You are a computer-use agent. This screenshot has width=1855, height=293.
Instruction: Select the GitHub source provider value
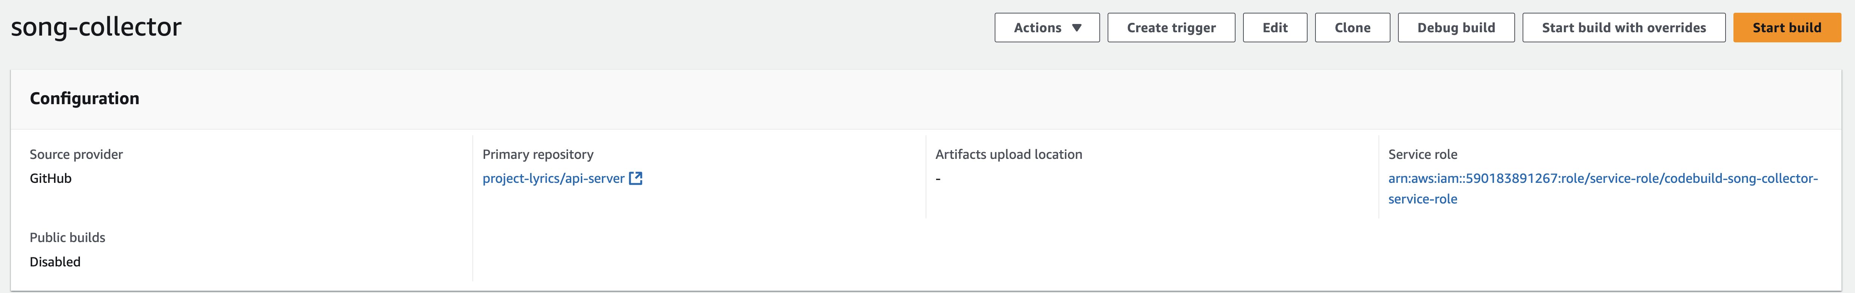click(50, 179)
